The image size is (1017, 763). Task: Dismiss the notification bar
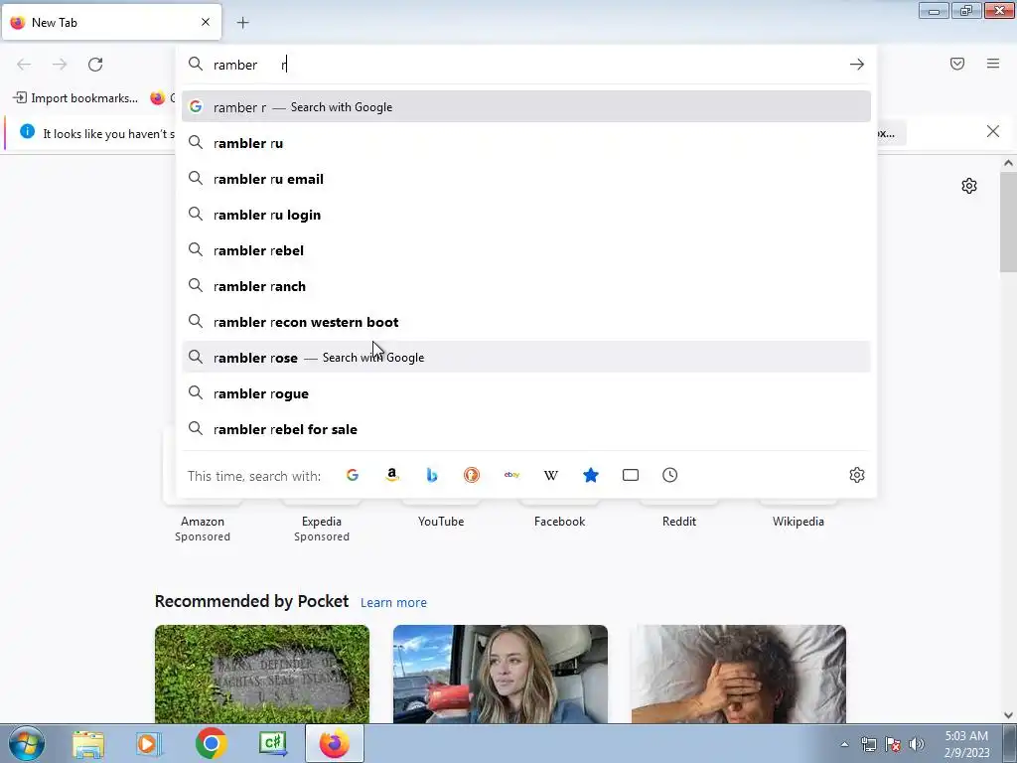993,131
